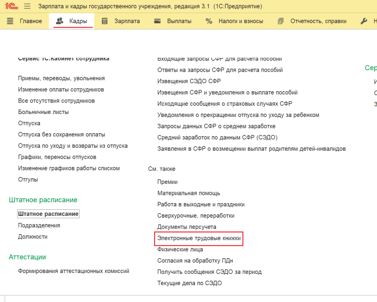
Task: Open Извещения СЭДО СФР
Action: (x=189, y=81)
